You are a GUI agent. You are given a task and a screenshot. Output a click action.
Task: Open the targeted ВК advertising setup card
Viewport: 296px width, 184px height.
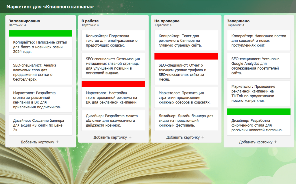click(x=113, y=94)
